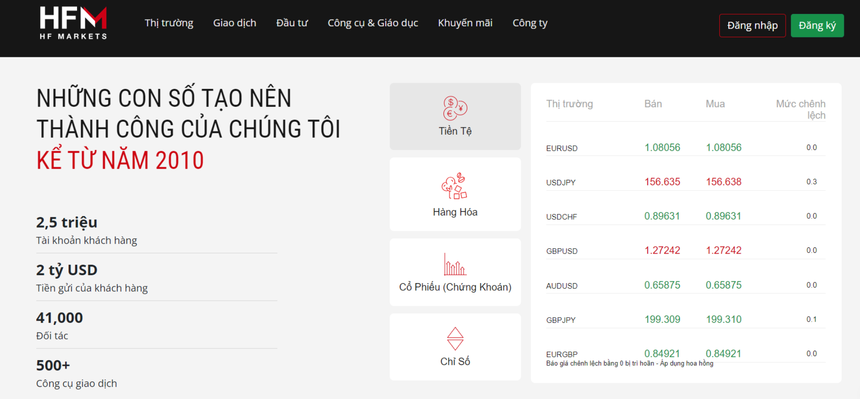Screen dimensions: 860x399
Task: Open the Giao dịch menu
Action: [235, 23]
